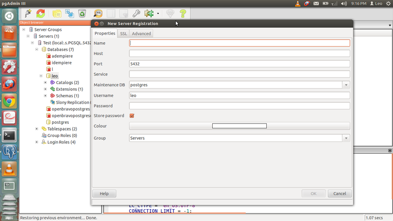Open the help question mark icon
The image size is (393, 221).
183,13
